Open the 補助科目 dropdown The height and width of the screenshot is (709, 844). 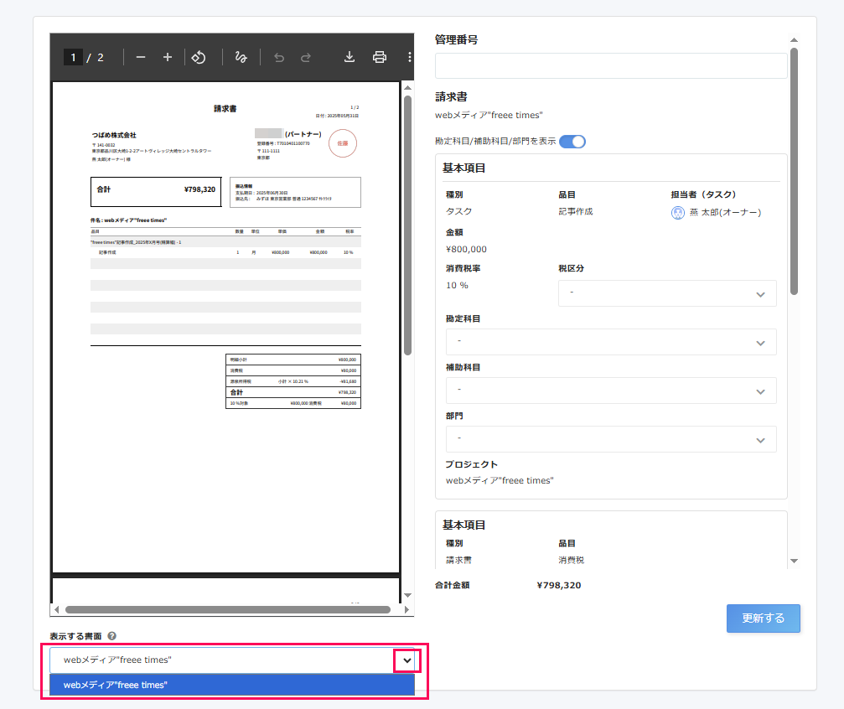[611, 391]
